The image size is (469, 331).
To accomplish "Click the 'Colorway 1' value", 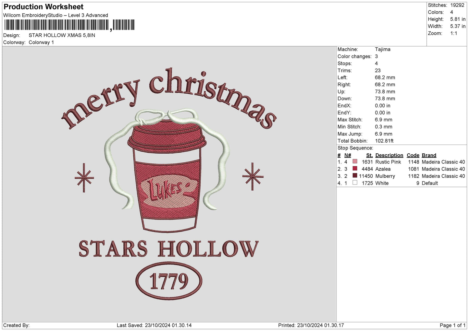I will coord(41,42).
